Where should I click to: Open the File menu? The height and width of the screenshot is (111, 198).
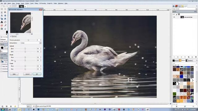point(2,3)
